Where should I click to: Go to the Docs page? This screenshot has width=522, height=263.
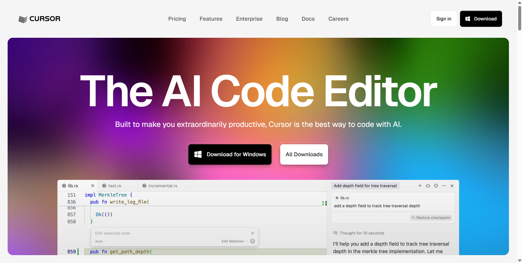tap(308, 19)
